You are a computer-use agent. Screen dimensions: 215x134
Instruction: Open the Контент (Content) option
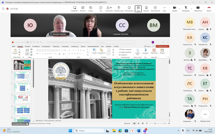[x=83, y=9]
